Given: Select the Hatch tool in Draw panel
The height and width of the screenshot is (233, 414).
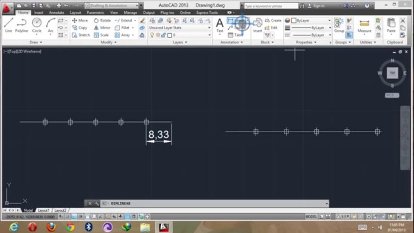Looking at the screenshot, I should (x=61, y=35).
